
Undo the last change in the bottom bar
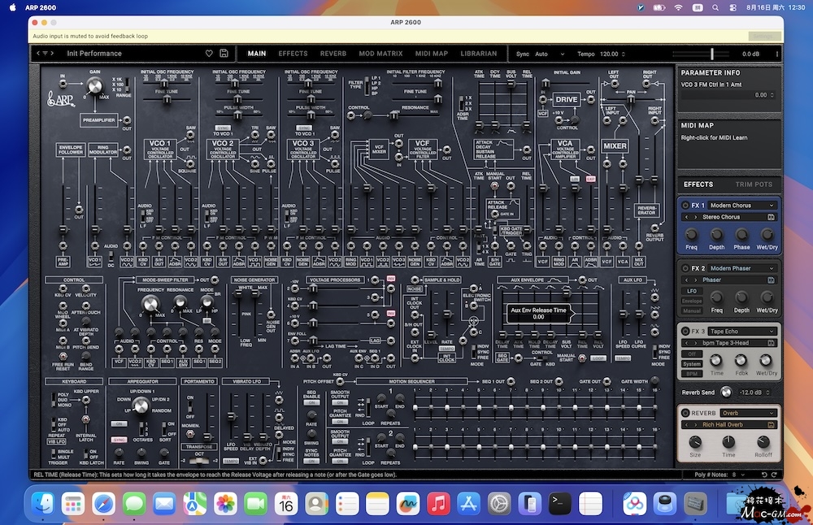click(763, 475)
